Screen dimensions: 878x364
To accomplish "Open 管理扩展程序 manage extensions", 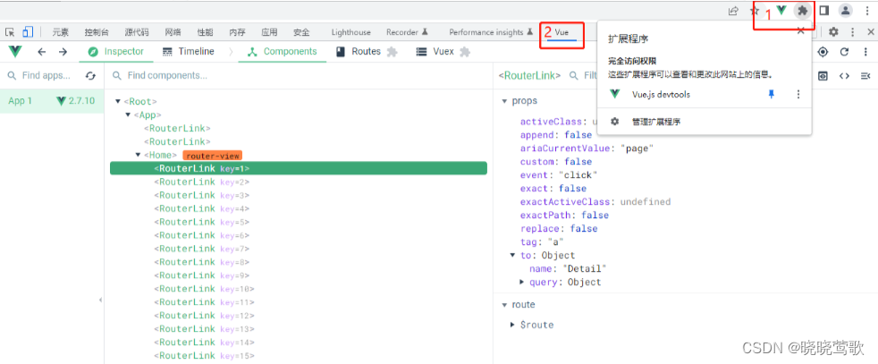I will point(656,122).
